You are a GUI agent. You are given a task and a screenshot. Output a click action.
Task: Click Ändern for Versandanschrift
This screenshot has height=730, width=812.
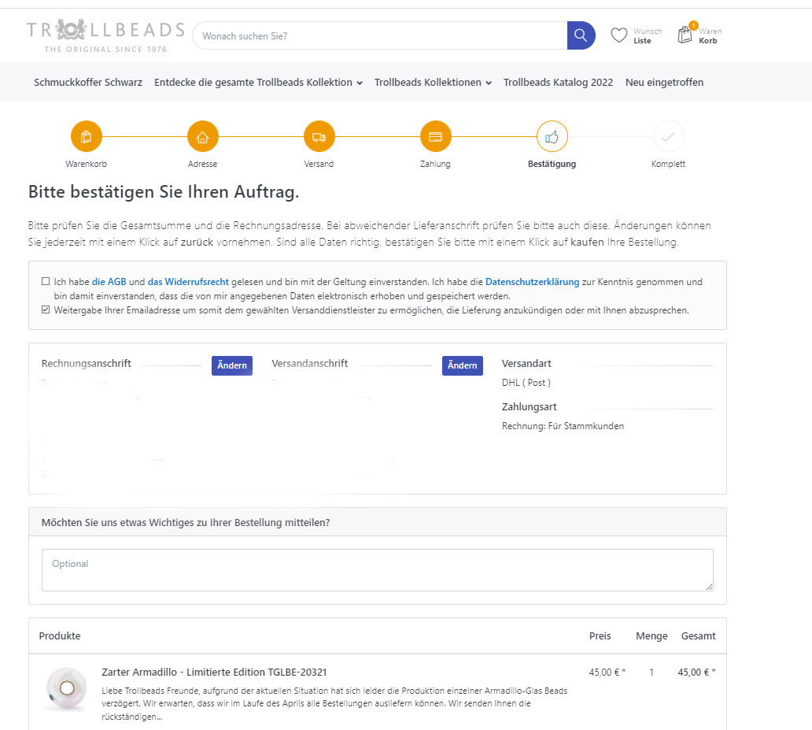(x=463, y=365)
